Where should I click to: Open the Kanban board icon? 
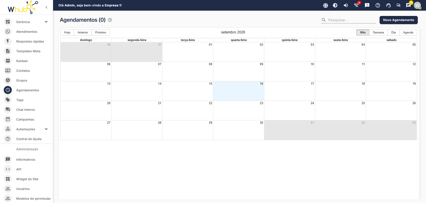pyautogui.click(x=8, y=61)
